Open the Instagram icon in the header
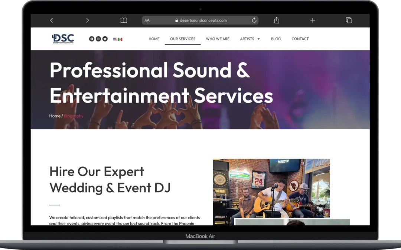Screen dimensions: 401x250 click(x=98, y=39)
